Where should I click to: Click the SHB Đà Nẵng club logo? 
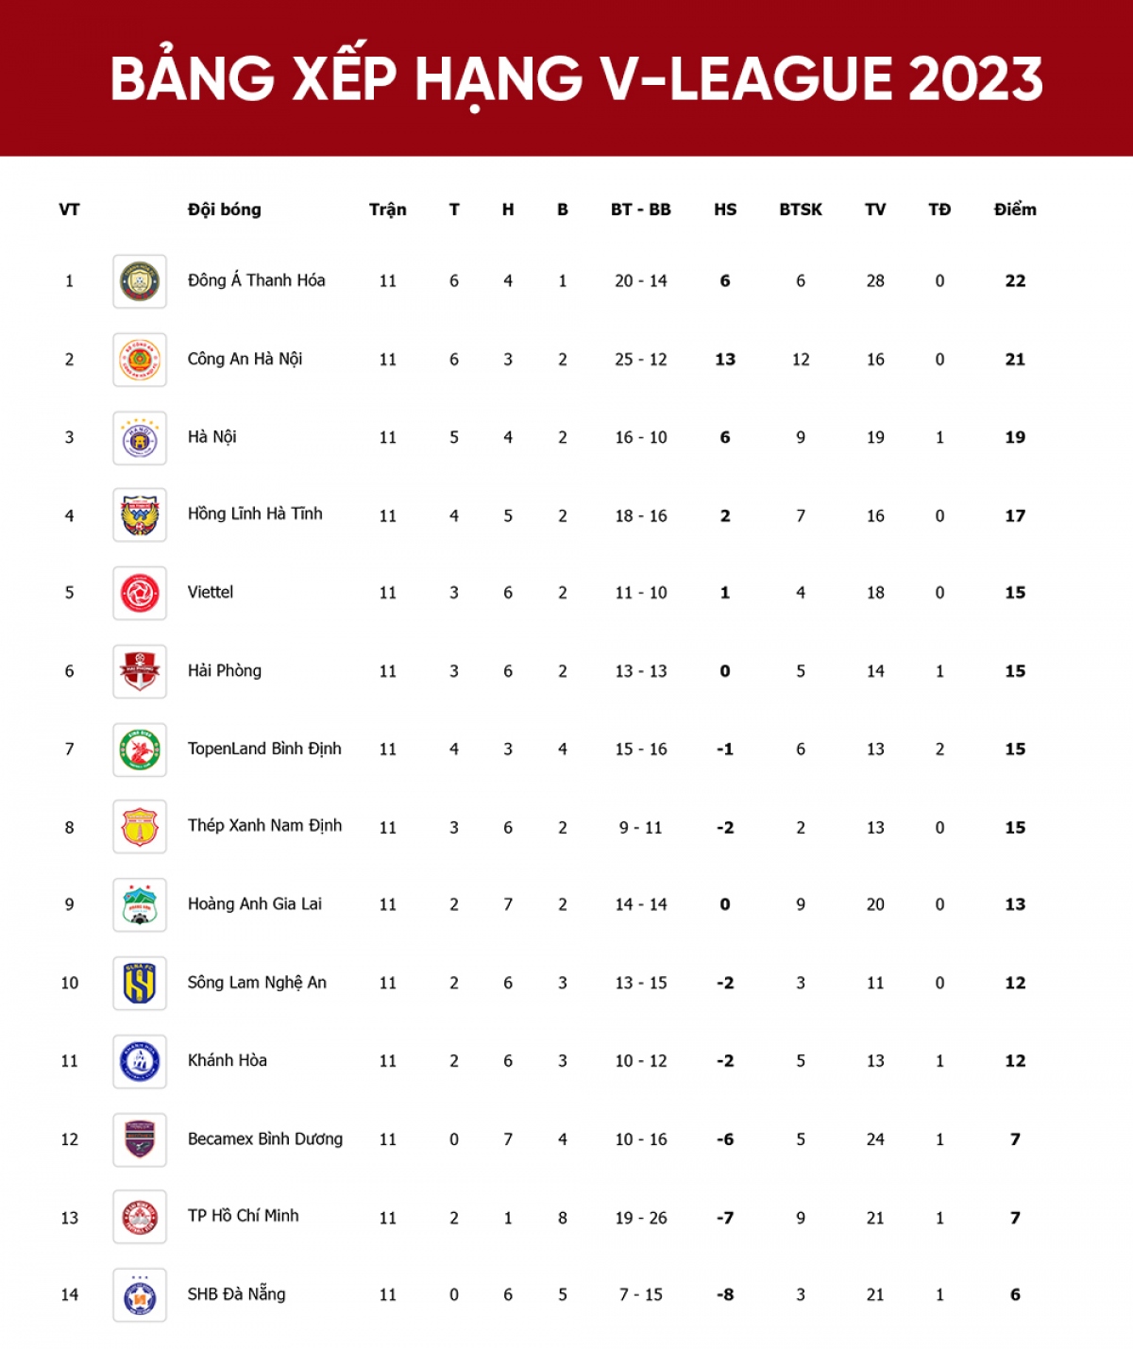(x=140, y=1295)
